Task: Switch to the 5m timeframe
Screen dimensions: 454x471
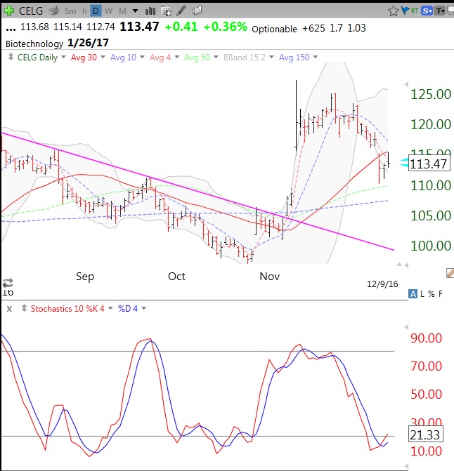Action: point(70,11)
